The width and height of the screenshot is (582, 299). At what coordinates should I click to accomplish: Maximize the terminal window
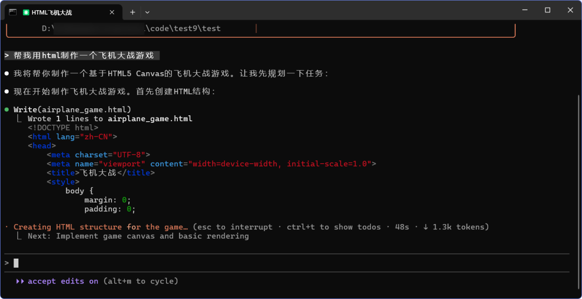(548, 10)
